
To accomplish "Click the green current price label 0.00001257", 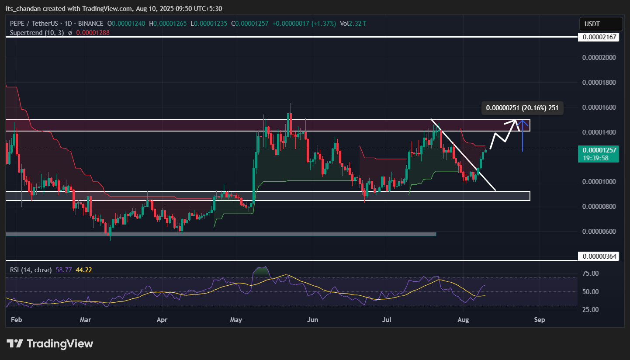I will pyautogui.click(x=599, y=150).
